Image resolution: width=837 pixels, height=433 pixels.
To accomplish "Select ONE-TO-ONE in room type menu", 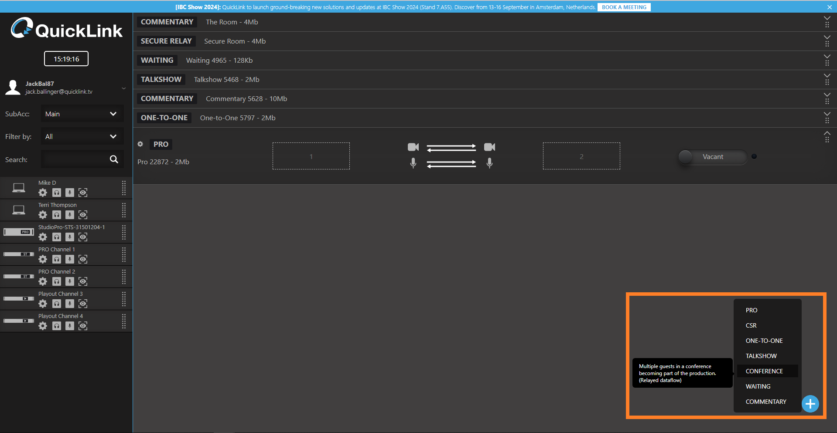I will [x=764, y=341].
